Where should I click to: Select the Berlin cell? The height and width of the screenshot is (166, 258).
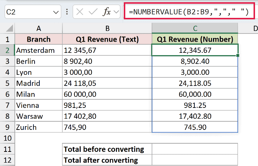(39, 61)
